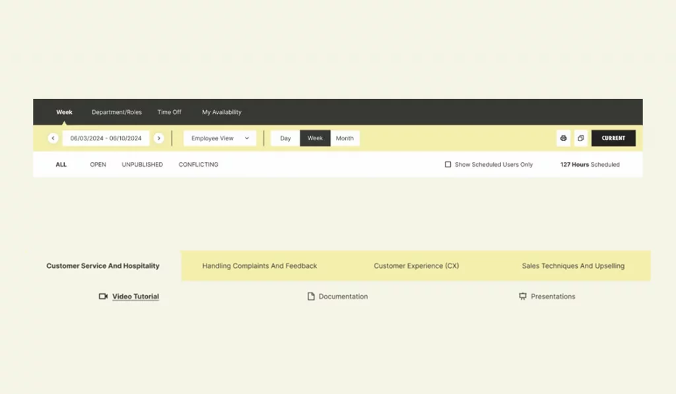Open the Video Tutorial link
This screenshot has width=676, height=394.
pos(135,296)
